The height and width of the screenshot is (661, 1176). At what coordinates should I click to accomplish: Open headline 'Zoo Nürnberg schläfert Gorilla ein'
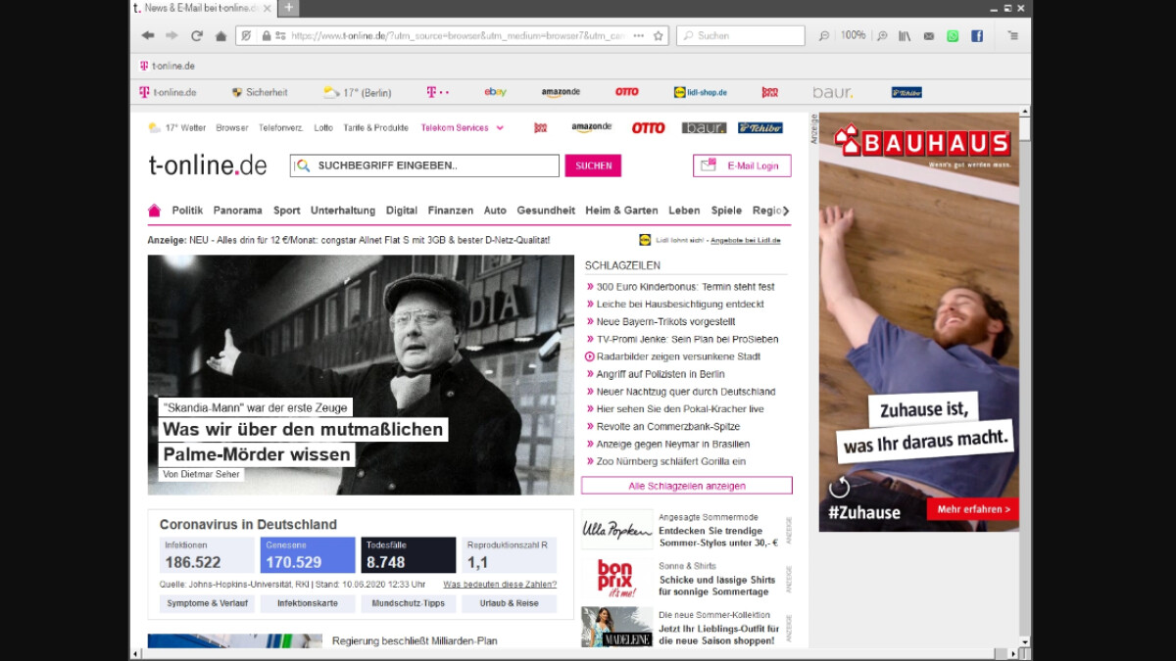671,461
